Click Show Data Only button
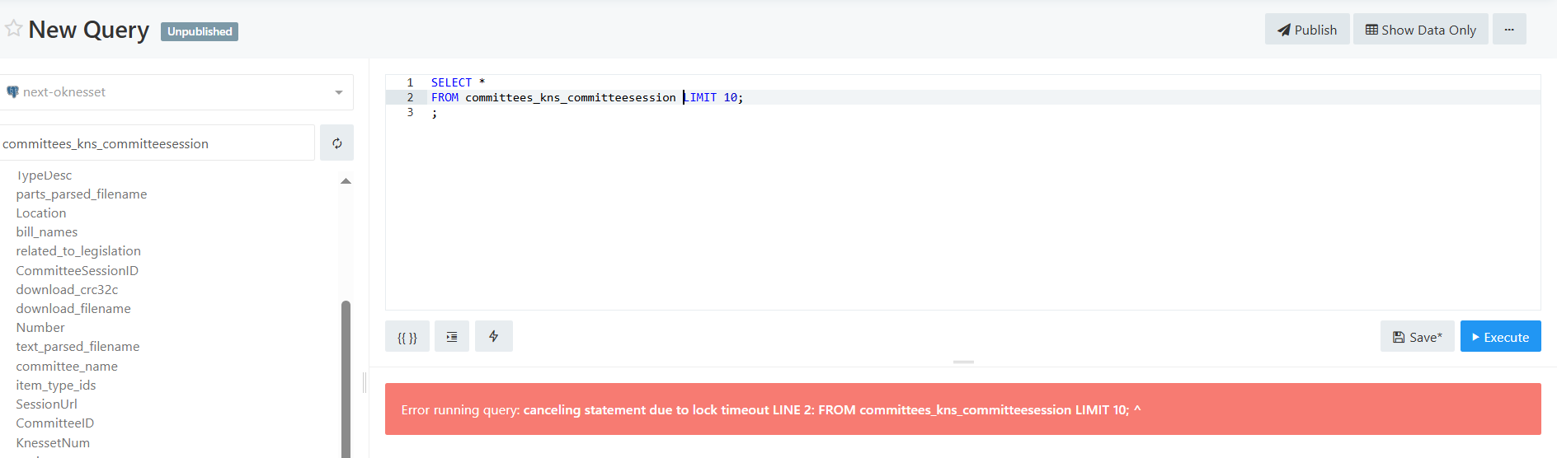Screen dimensions: 1557x458 tap(1421, 29)
